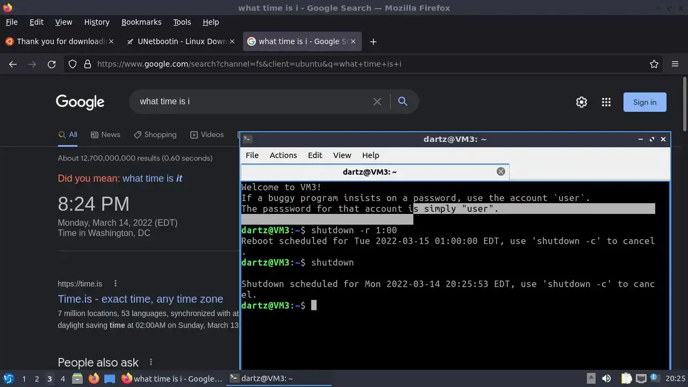
Task: Open the Google apps grid
Action: coord(606,102)
